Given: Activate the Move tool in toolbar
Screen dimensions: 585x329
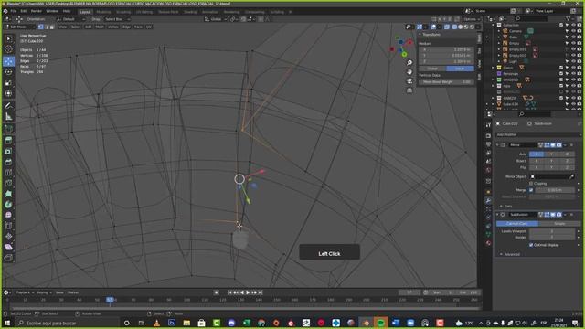Looking at the screenshot, I should [8, 61].
